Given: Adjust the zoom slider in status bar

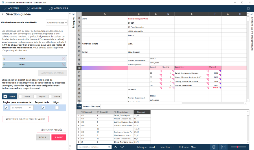Looking at the screenshot, I should pos(238,147).
